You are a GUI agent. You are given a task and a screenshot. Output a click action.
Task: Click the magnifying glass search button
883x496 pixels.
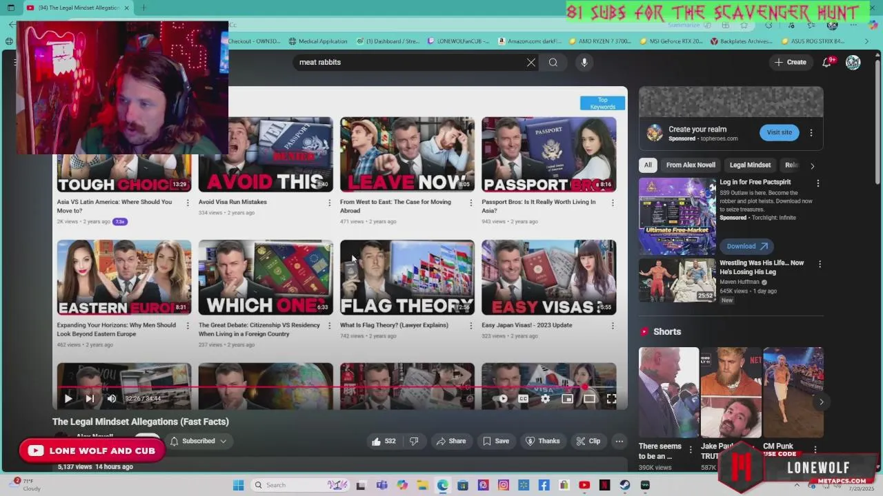point(553,62)
